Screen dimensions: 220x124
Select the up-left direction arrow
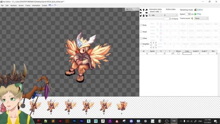(141, 10)
